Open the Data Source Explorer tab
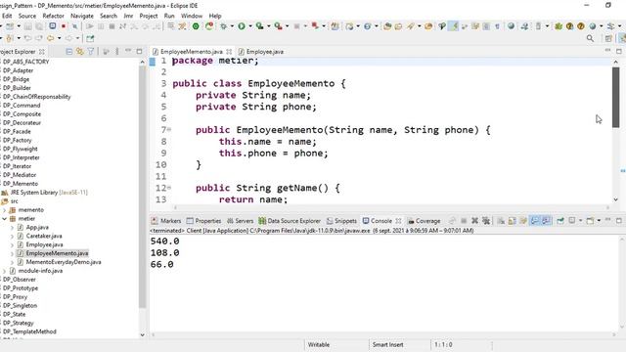 (x=290, y=221)
